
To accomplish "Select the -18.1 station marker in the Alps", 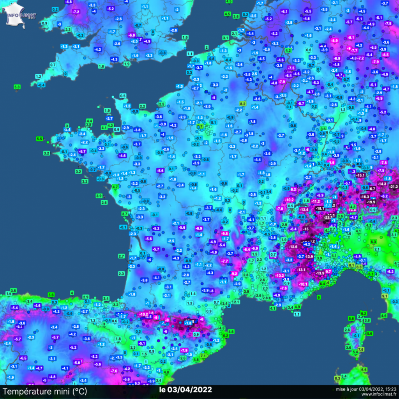I will (321, 208).
